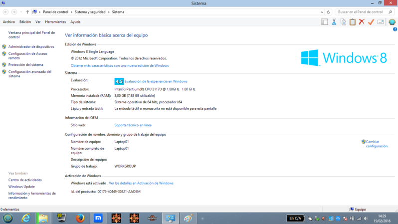The image size is (398, 224).
Task: Click the Control Panel taskbar button
Action: (170, 218)
